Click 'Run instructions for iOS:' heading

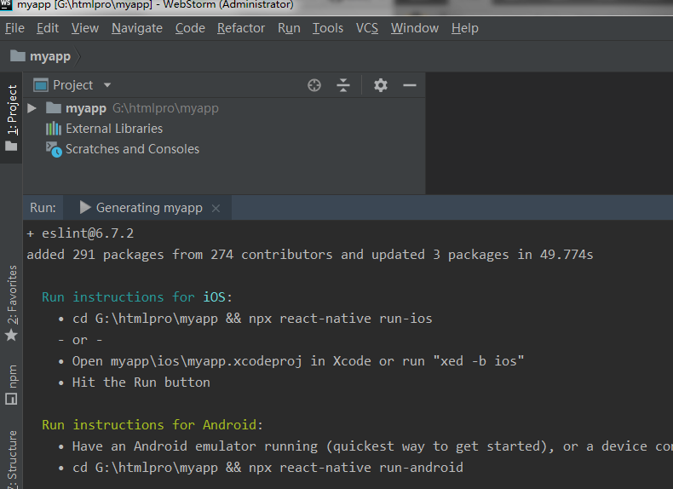click(137, 297)
